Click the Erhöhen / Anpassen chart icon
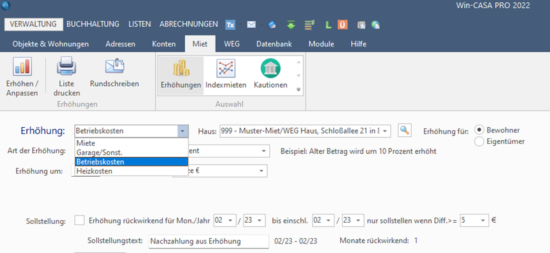Screen dimensions: 550x253 (22, 66)
